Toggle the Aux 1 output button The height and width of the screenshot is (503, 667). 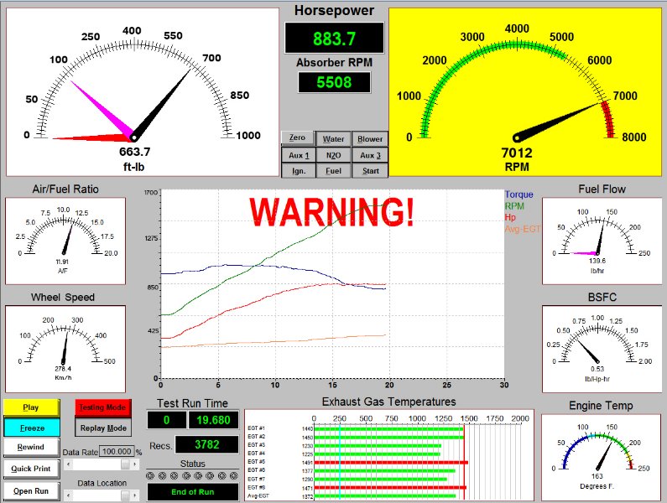click(x=299, y=155)
